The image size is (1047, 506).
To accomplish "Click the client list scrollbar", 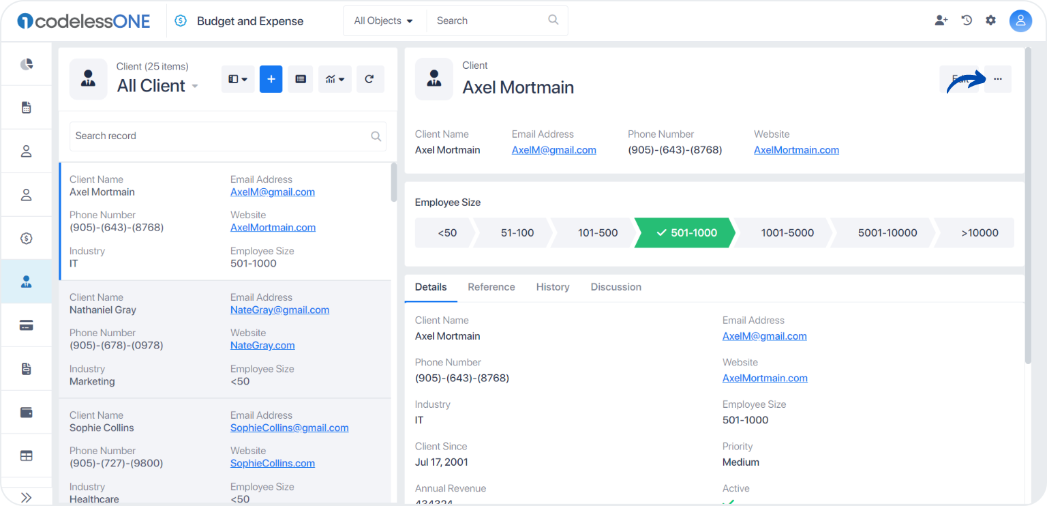I will pyautogui.click(x=394, y=182).
